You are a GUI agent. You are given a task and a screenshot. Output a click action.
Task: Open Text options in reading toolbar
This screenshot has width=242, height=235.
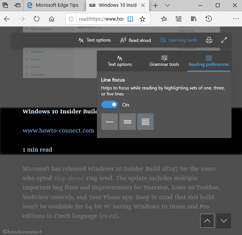pyautogui.click(x=95, y=40)
